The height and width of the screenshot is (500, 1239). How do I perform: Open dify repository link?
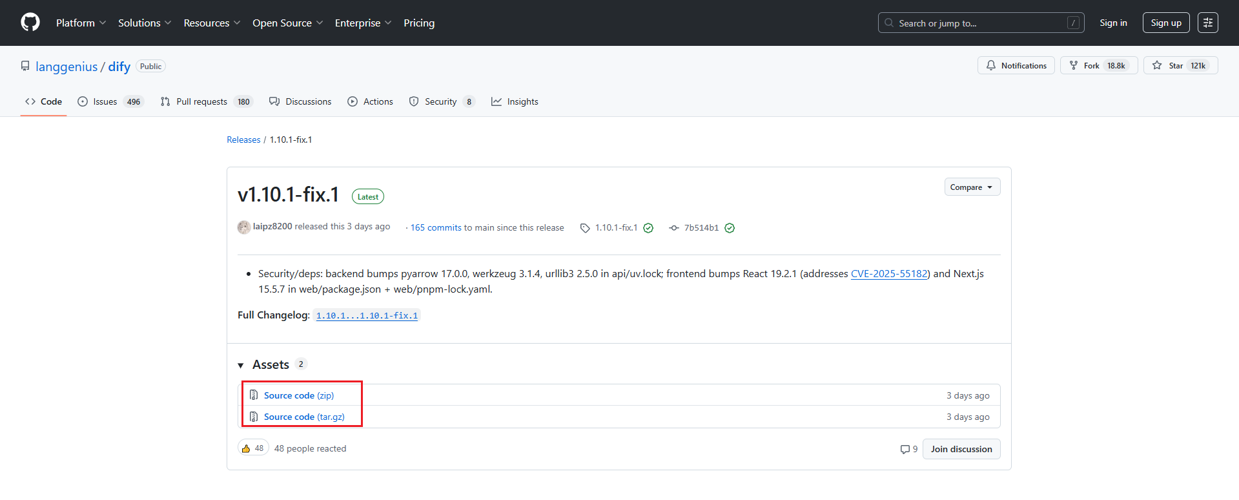(x=119, y=67)
